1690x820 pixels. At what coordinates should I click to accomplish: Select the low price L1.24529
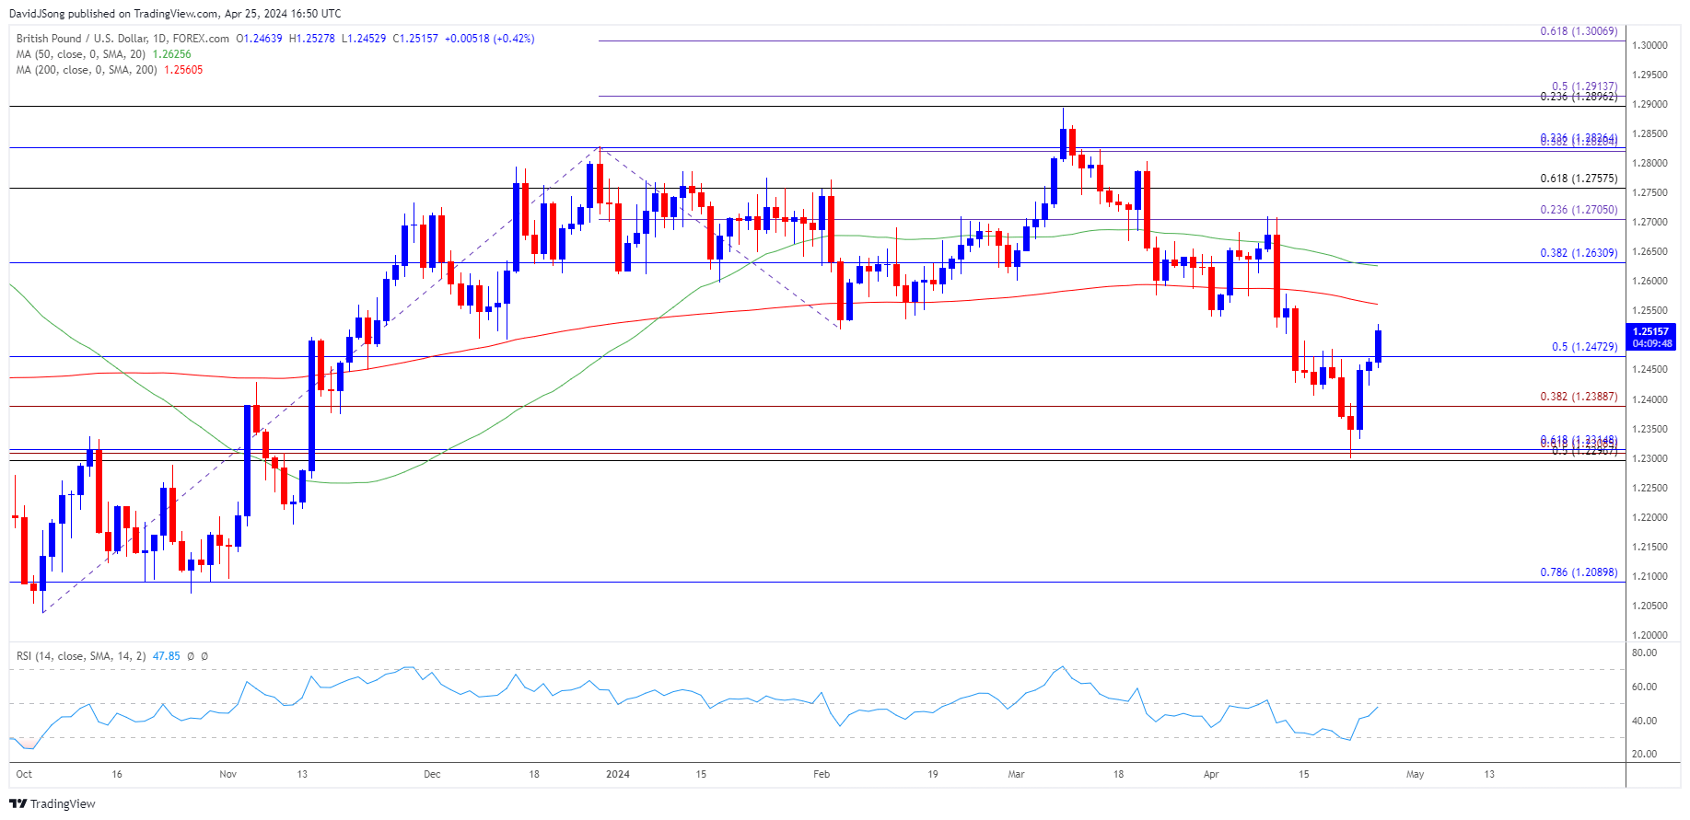point(364,39)
